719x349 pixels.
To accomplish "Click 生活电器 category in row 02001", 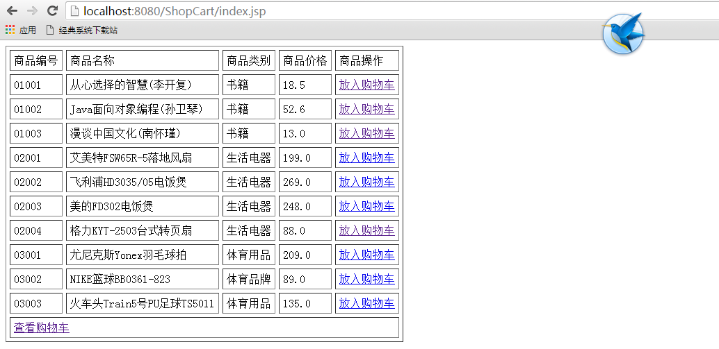I will click(x=249, y=158).
